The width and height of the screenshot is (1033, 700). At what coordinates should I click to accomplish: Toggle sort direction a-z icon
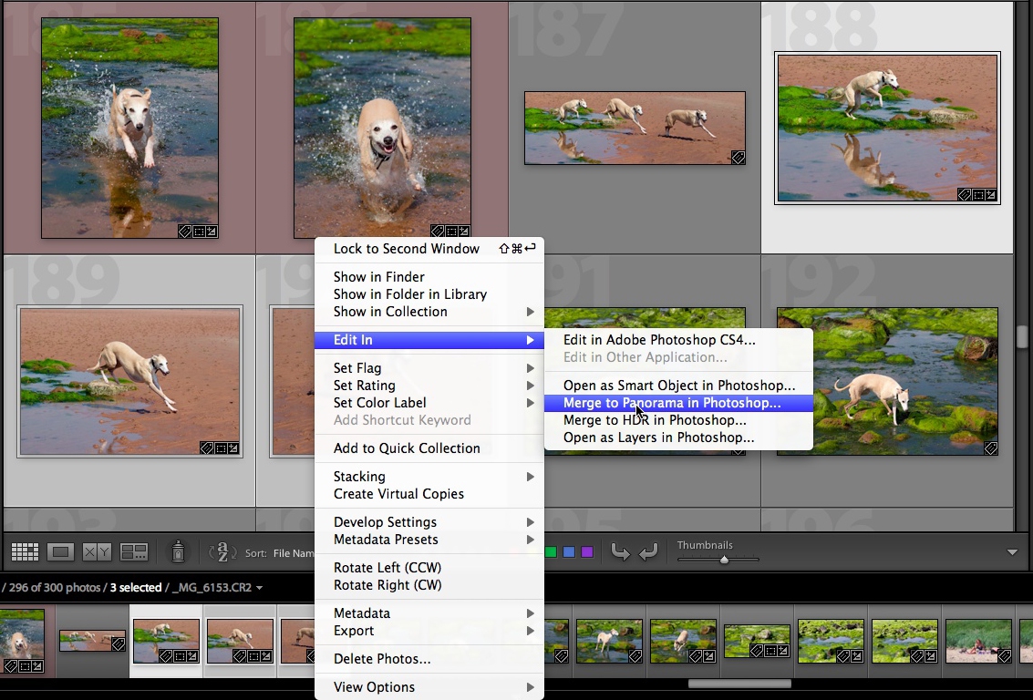[222, 551]
